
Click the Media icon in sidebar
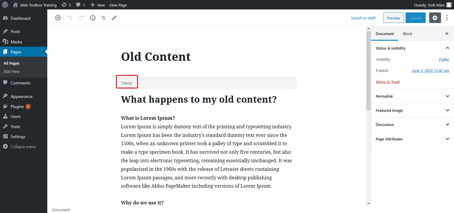click(5, 42)
